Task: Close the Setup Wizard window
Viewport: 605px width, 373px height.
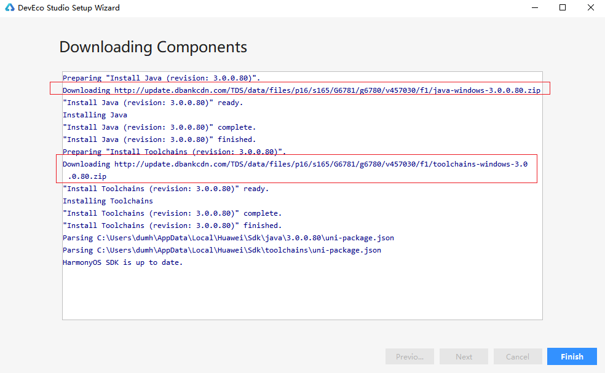Action: click(x=591, y=8)
